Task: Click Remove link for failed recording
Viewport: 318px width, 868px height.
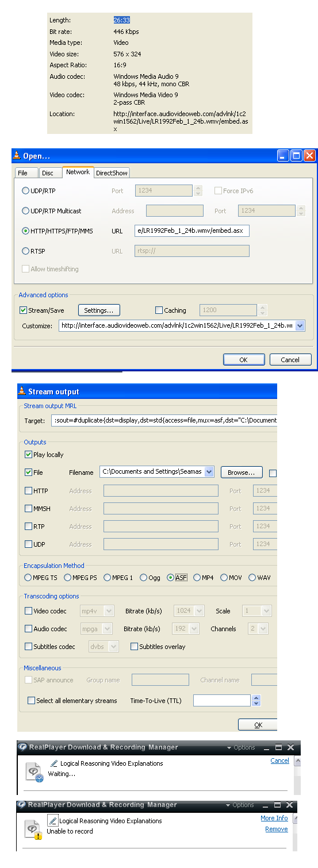Action: click(x=277, y=829)
